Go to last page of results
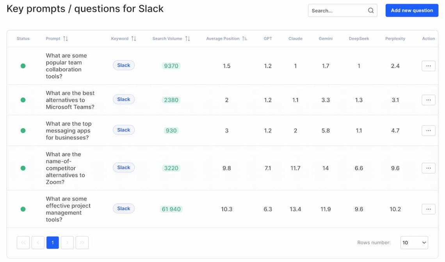This screenshot has height=262, width=445. tap(82, 243)
